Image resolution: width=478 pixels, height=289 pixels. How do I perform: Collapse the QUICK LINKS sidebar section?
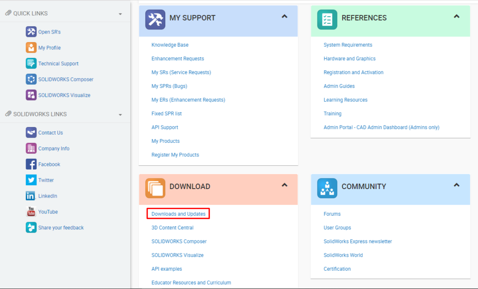[121, 13]
